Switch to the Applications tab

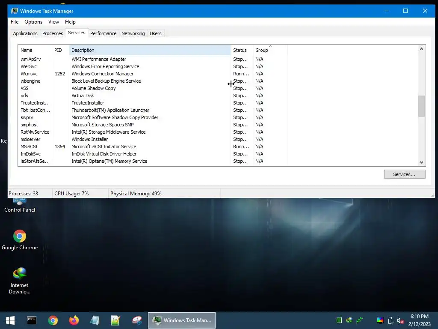[25, 33]
